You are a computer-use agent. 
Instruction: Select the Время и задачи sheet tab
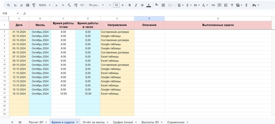[63, 122]
